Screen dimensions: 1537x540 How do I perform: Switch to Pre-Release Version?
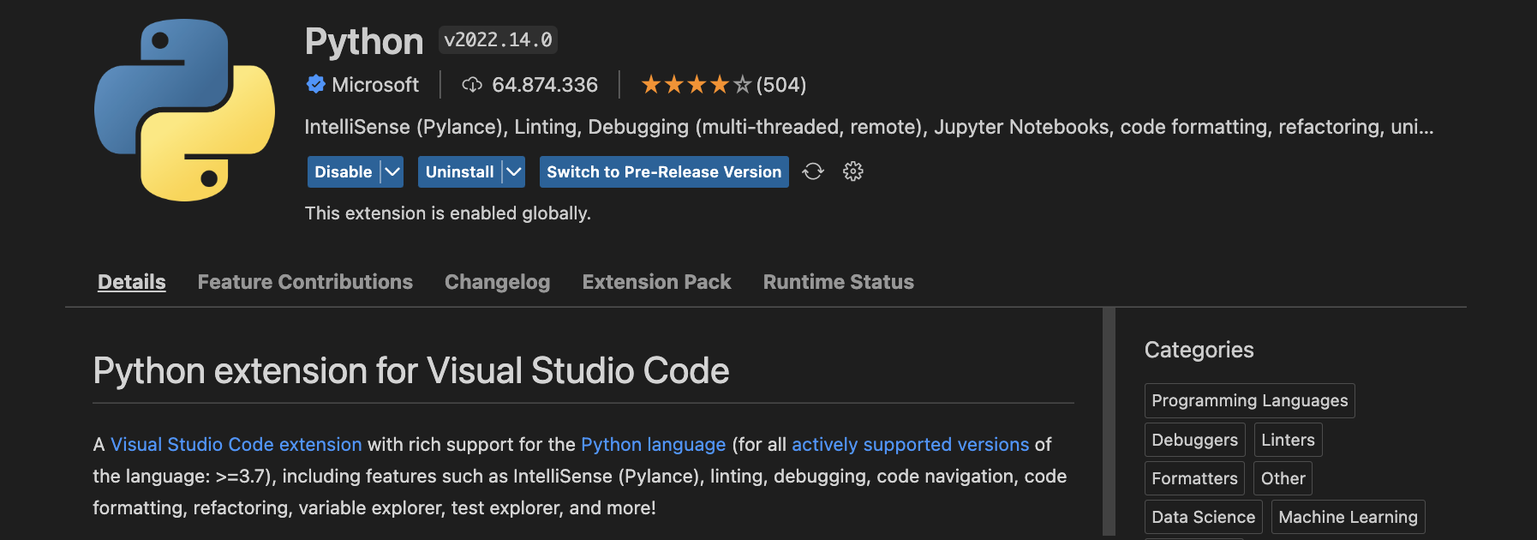click(664, 171)
